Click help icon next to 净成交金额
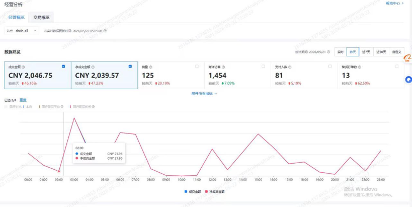This screenshot has height=207, width=413. [x=93, y=67]
